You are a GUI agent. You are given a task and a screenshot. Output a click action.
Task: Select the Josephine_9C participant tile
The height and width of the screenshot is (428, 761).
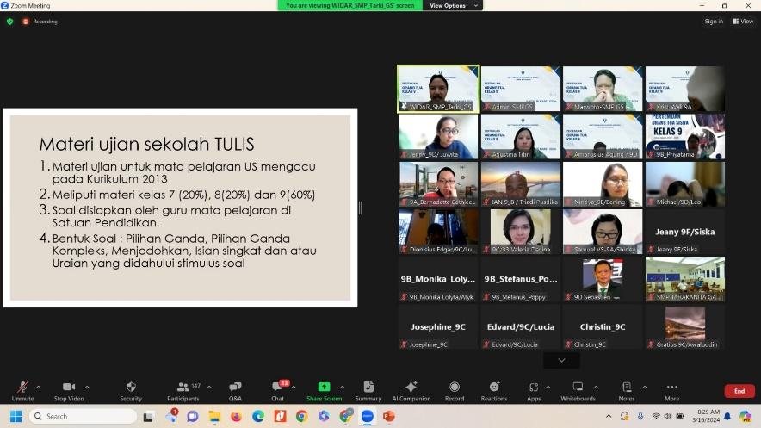tap(438, 326)
